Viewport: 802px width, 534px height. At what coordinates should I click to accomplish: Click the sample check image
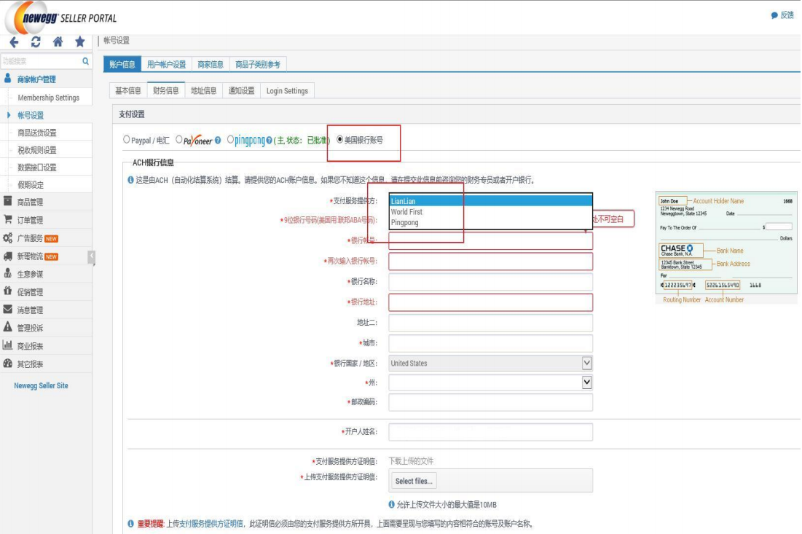(x=726, y=248)
